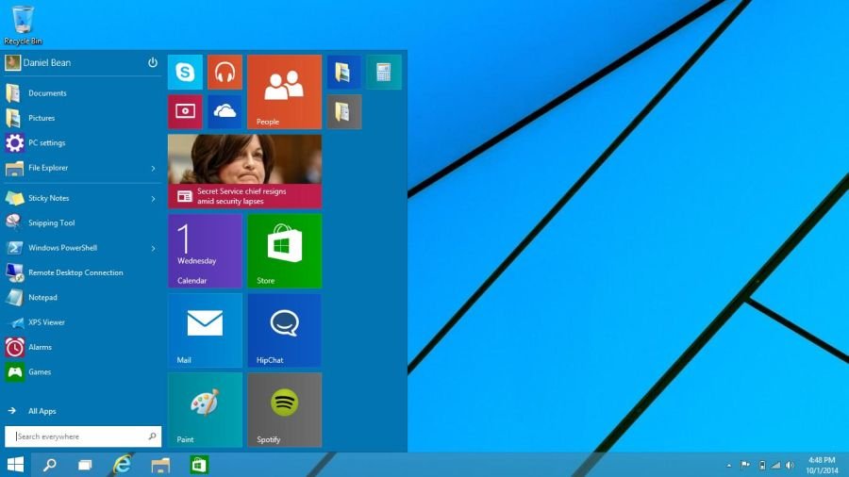Open the network signal icon
This screenshot has height=477, width=849.
click(775, 465)
